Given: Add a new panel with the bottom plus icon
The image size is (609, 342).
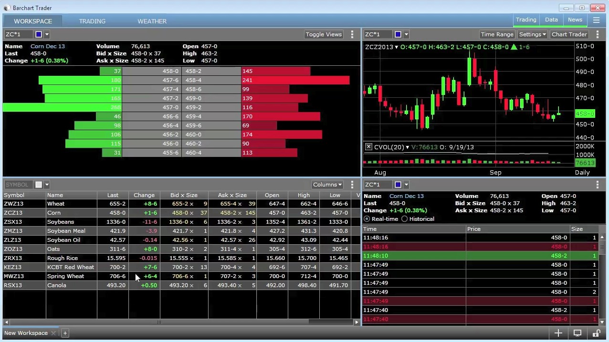Looking at the screenshot, I should (558, 333).
